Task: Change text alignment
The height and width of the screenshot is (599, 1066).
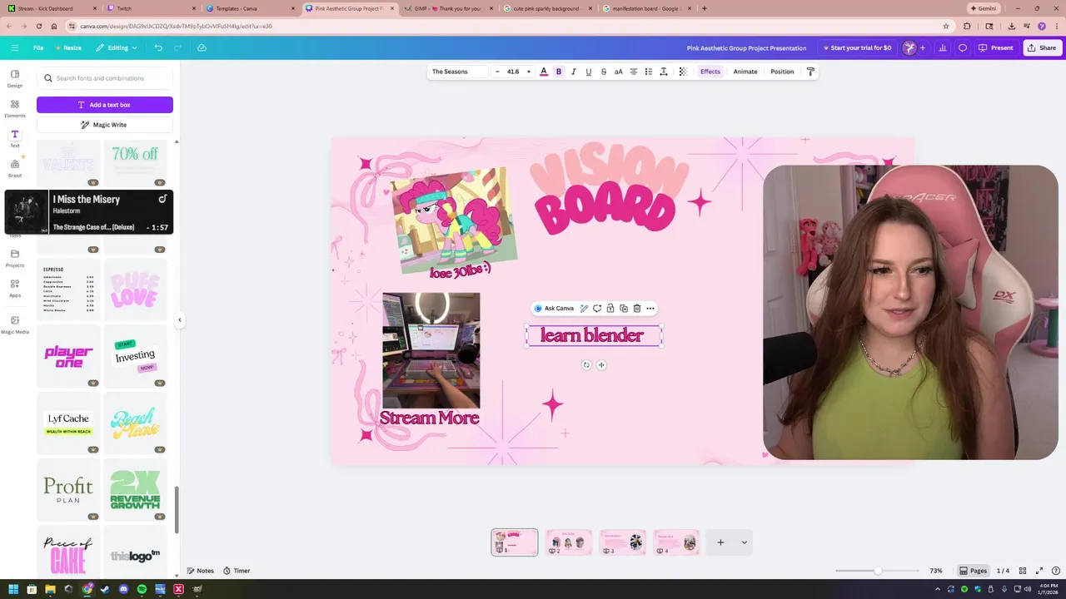Action: tap(633, 72)
